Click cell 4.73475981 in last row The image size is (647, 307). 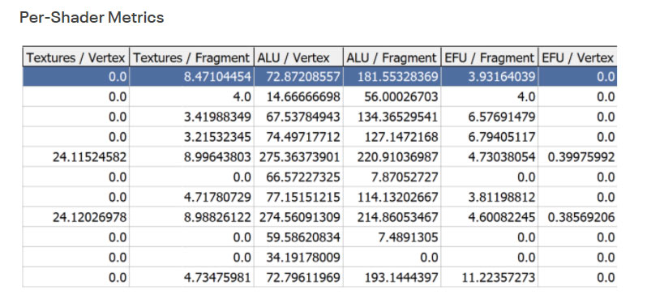[x=191, y=277]
